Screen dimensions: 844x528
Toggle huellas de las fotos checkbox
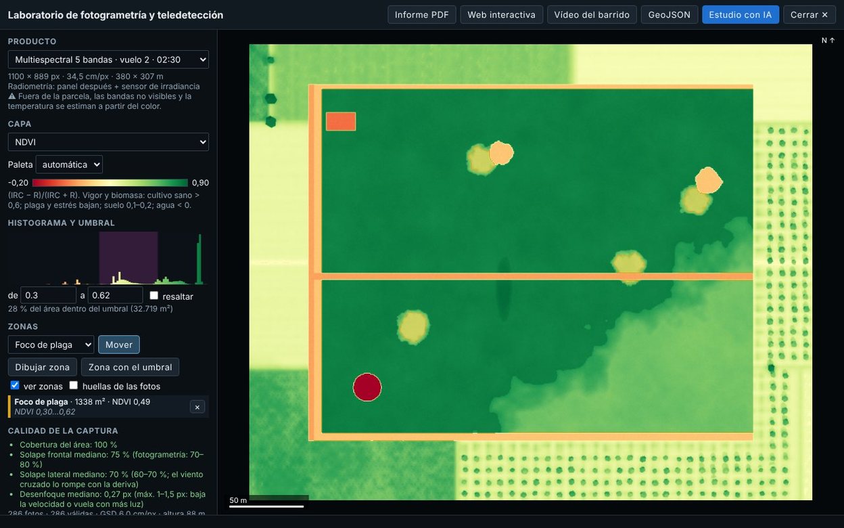pyautogui.click(x=74, y=386)
